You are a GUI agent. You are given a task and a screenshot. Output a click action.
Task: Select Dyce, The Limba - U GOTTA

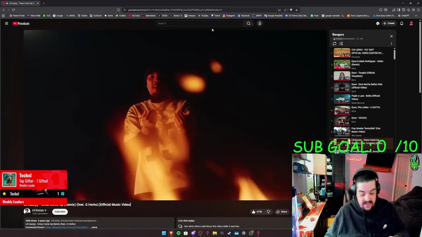click(362, 110)
